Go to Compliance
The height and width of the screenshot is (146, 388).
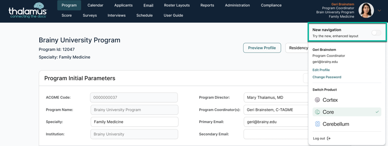tap(271, 5)
